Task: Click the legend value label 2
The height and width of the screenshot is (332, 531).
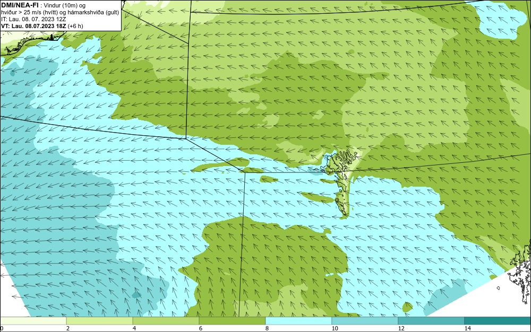Action: coord(68,328)
